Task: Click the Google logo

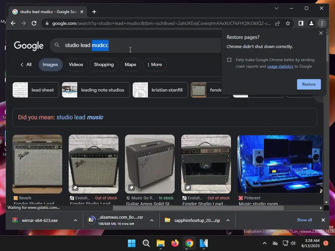Action: (x=29, y=46)
